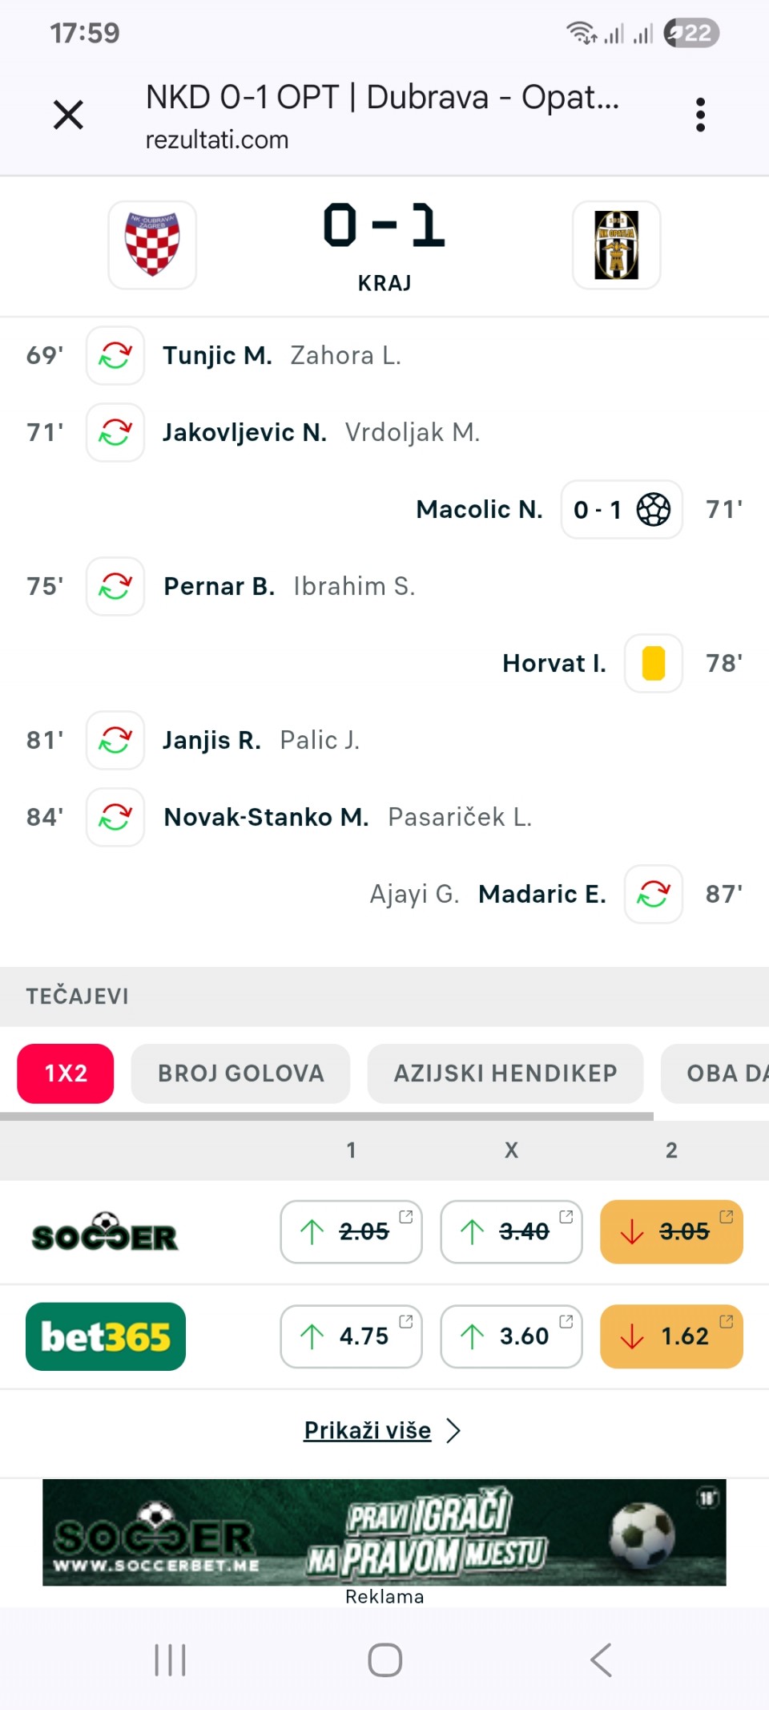
Task: Open the bet365 bookmaker logo
Action: point(106,1336)
